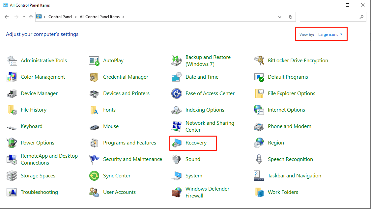Expand the address bar history dropdown
Viewport: 371px width, 209px height.
click(x=280, y=17)
